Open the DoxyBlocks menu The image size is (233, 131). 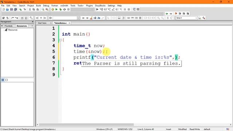coord(100,5)
